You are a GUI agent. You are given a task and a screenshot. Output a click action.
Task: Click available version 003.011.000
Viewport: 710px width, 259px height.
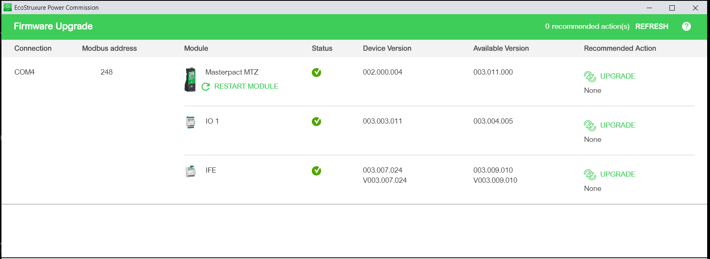[493, 72]
